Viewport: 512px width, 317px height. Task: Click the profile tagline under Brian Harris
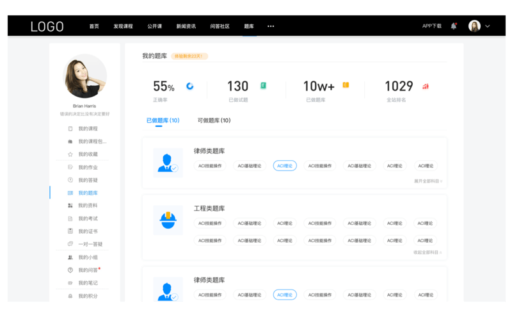tap(84, 114)
